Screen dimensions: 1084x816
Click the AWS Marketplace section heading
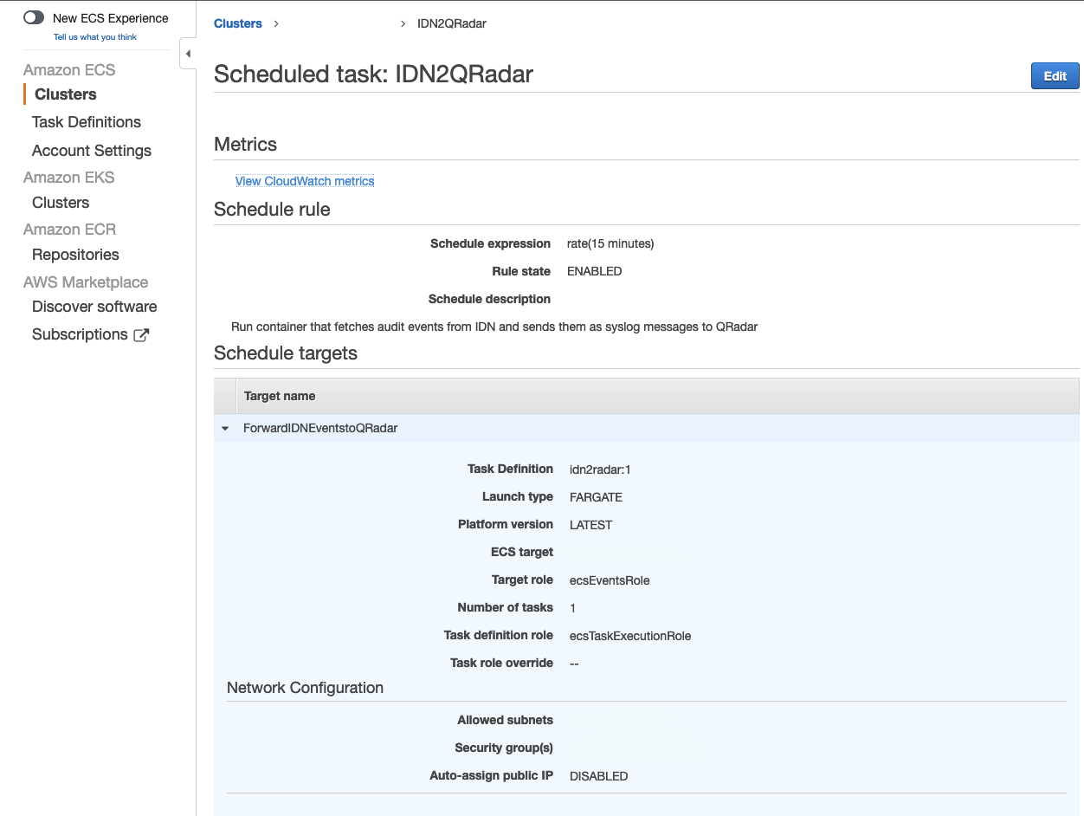[86, 282]
